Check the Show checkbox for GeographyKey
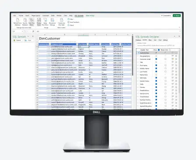 coord(156,56)
